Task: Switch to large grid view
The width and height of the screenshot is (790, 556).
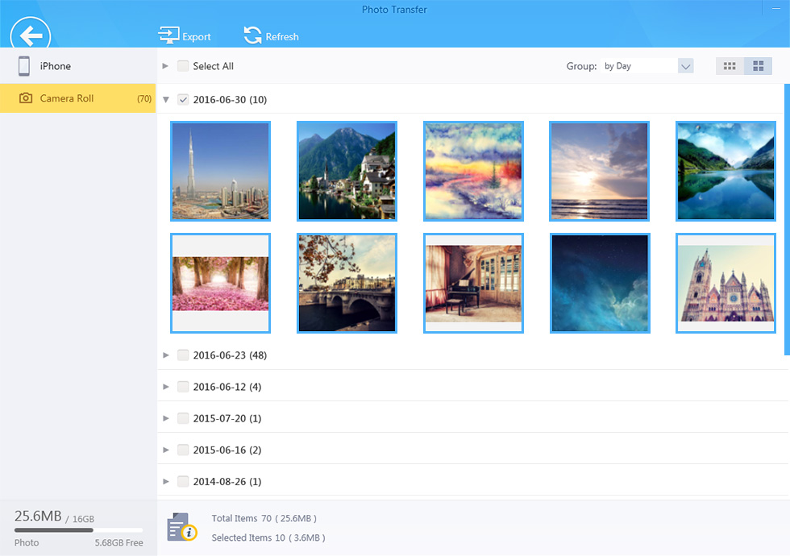Action: [758, 66]
